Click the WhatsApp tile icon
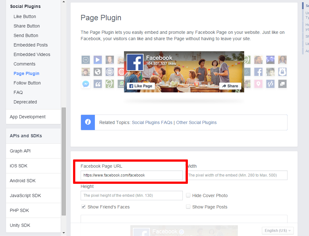309x236 pixels. (121, 84)
